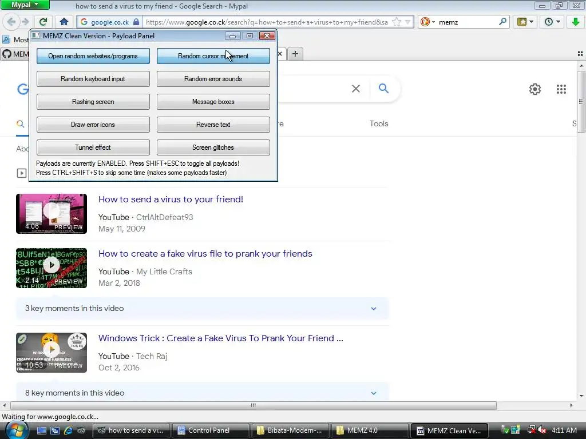Screen dimensions: 586x439
Task: Click the 4:11 AM system clock
Action: point(564,430)
